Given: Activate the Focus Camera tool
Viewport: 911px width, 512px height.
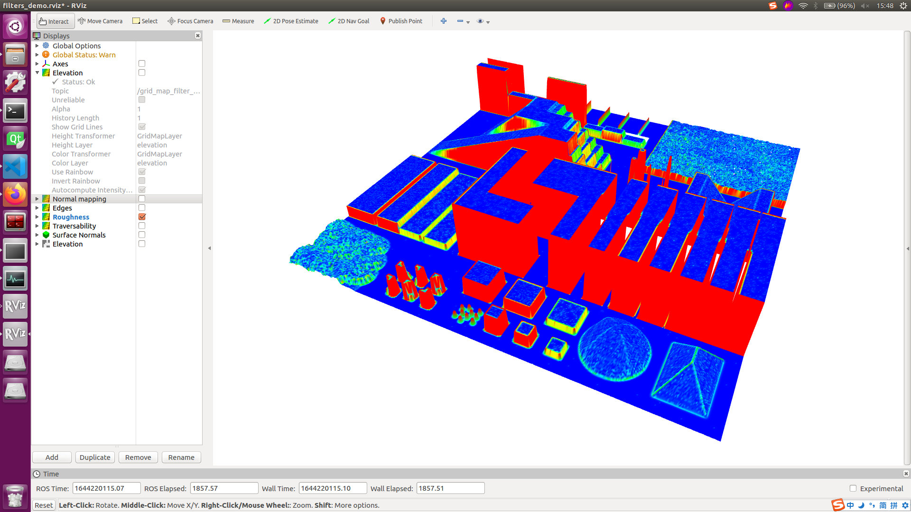Looking at the screenshot, I should click(x=190, y=21).
